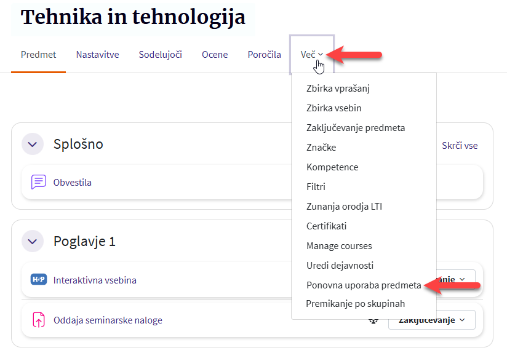507x353 pixels.
Task: Select the Predmet tab
Action: 38,55
